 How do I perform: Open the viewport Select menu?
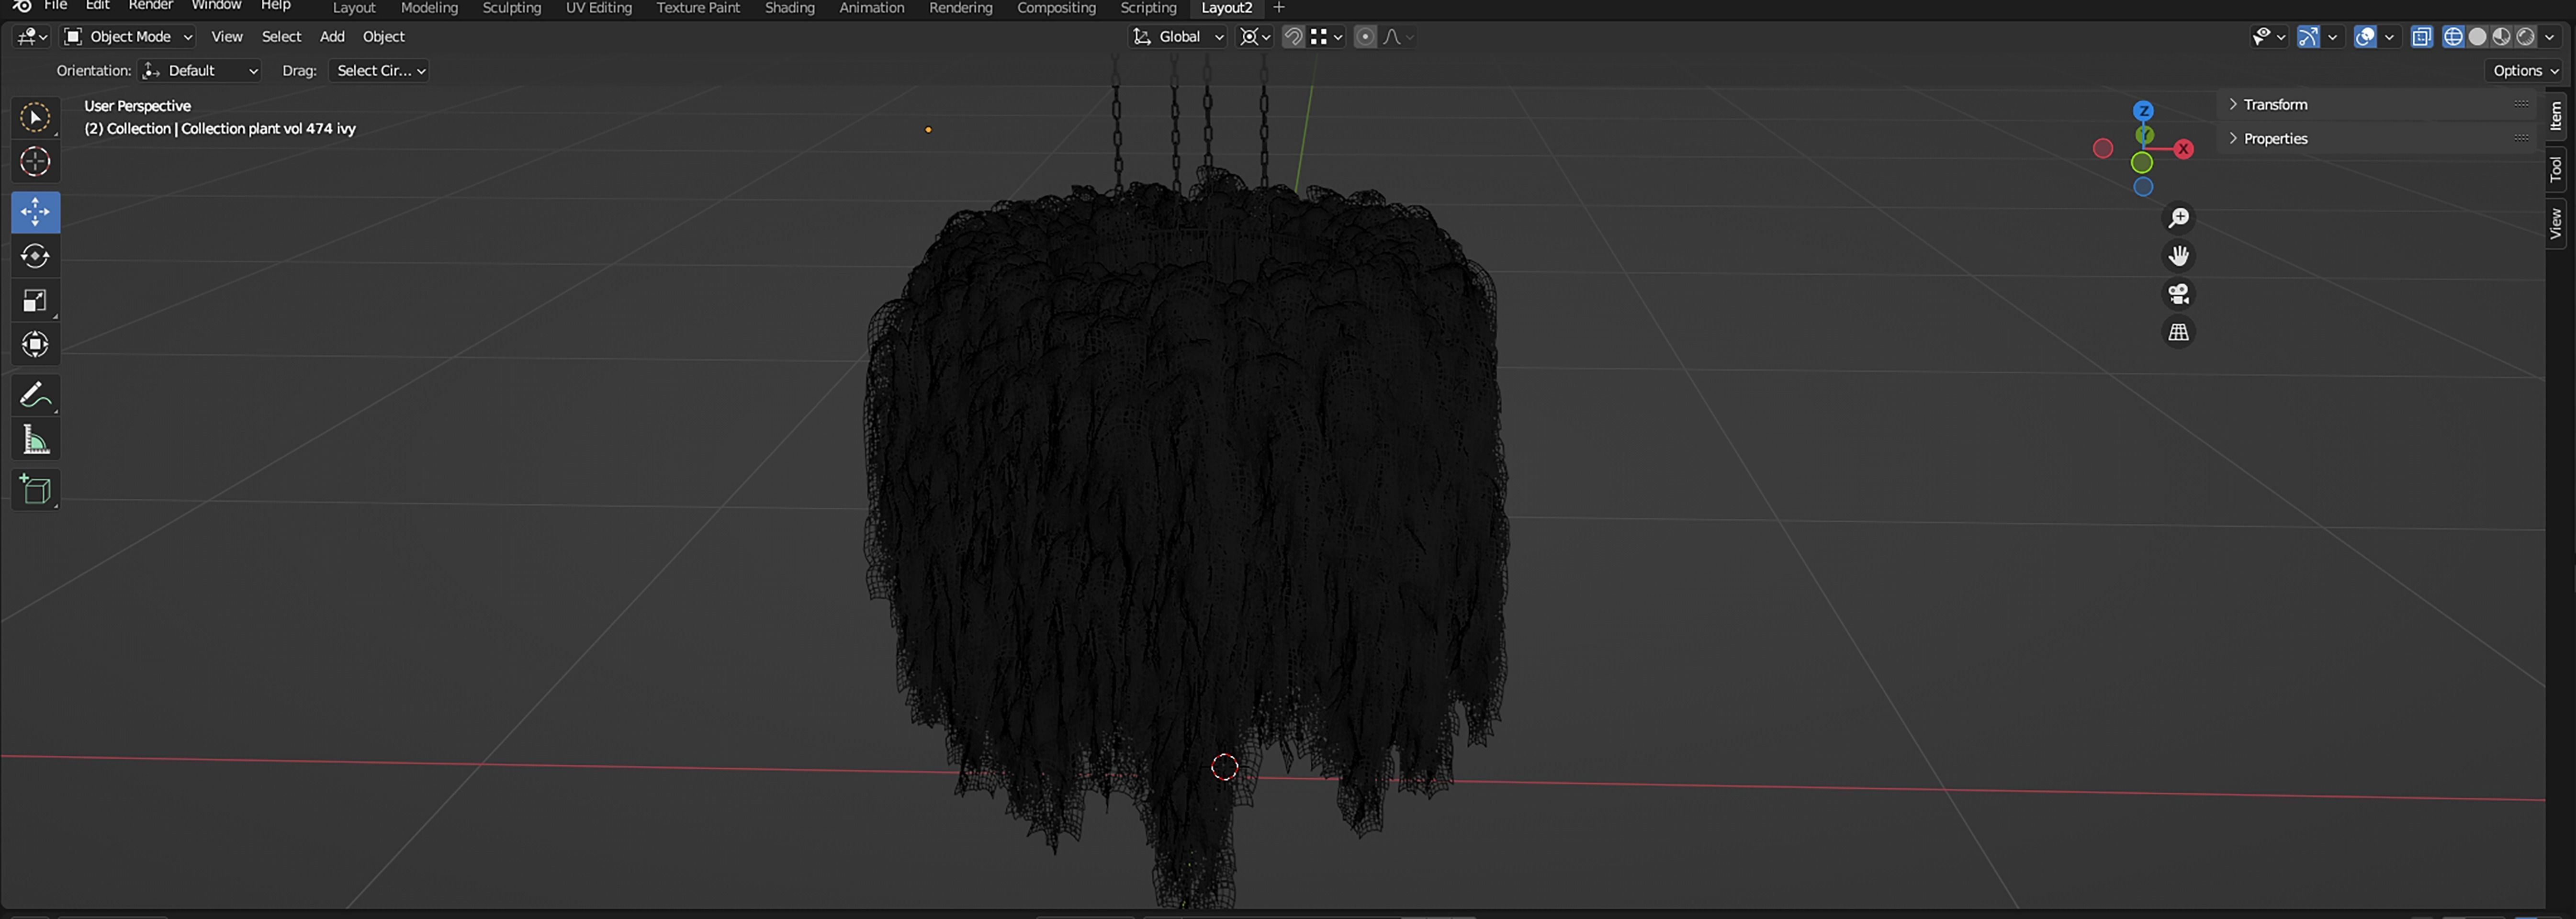click(x=281, y=37)
